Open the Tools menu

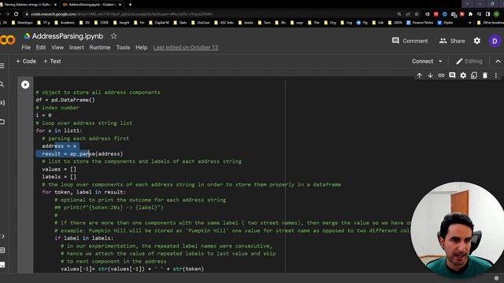tap(123, 47)
